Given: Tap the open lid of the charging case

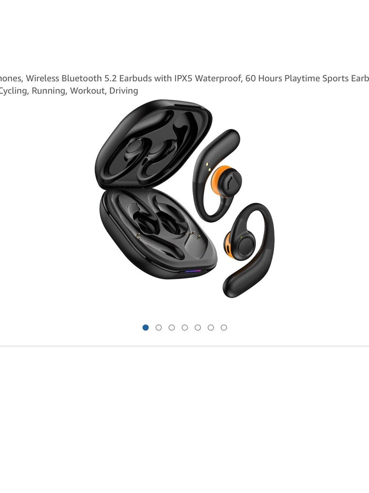Looking at the screenshot, I should (x=153, y=144).
